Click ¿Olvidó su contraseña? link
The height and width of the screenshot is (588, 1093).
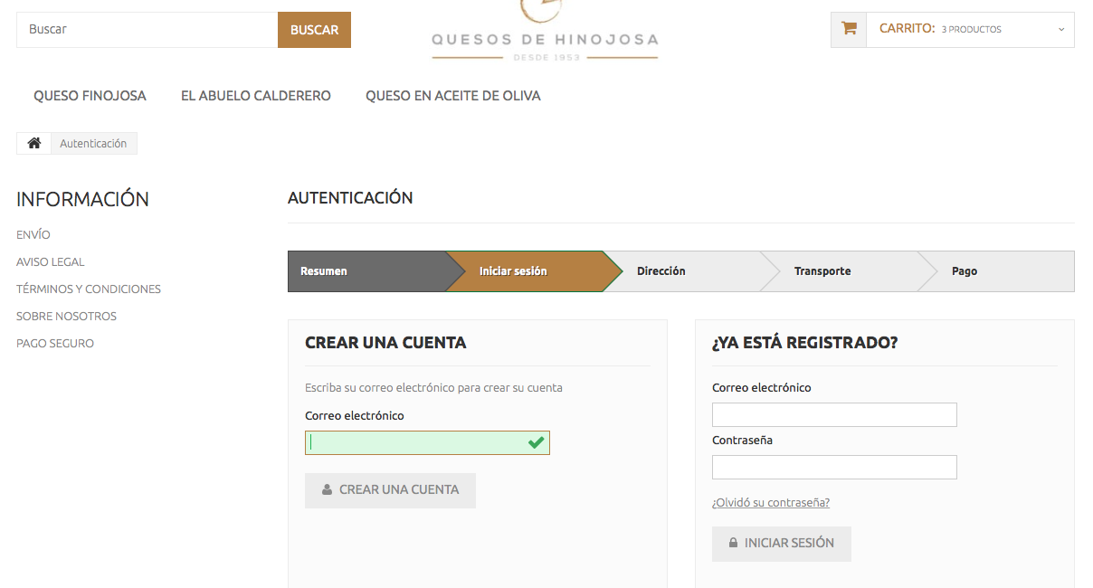point(771,503)
